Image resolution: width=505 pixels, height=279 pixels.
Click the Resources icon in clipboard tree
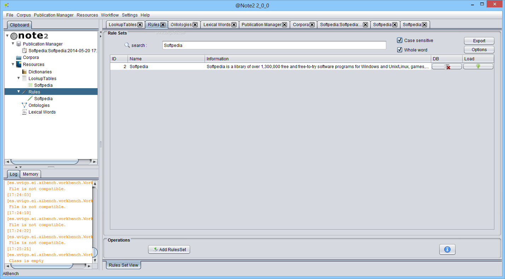point(19,64)
